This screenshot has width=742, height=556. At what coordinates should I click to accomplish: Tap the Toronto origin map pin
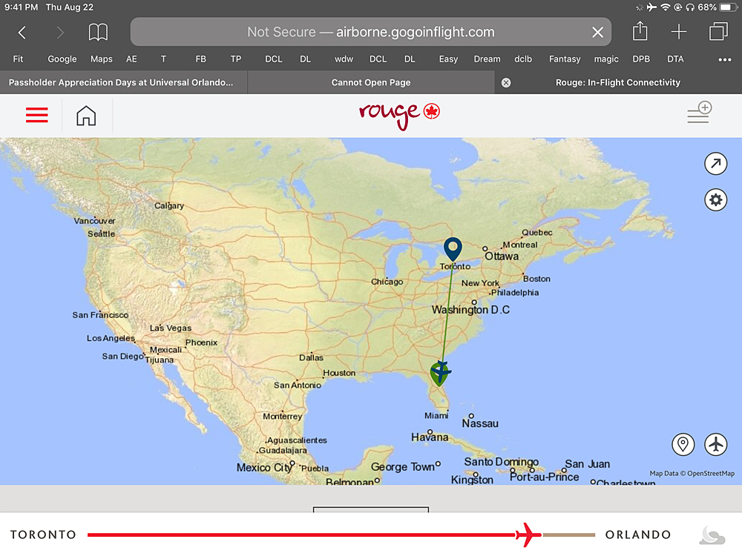click(x=453, y=249)
